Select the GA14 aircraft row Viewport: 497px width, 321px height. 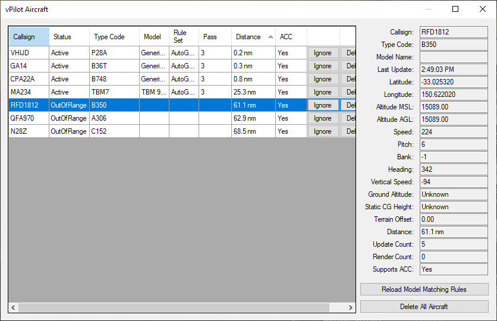(x=29, y=66)
